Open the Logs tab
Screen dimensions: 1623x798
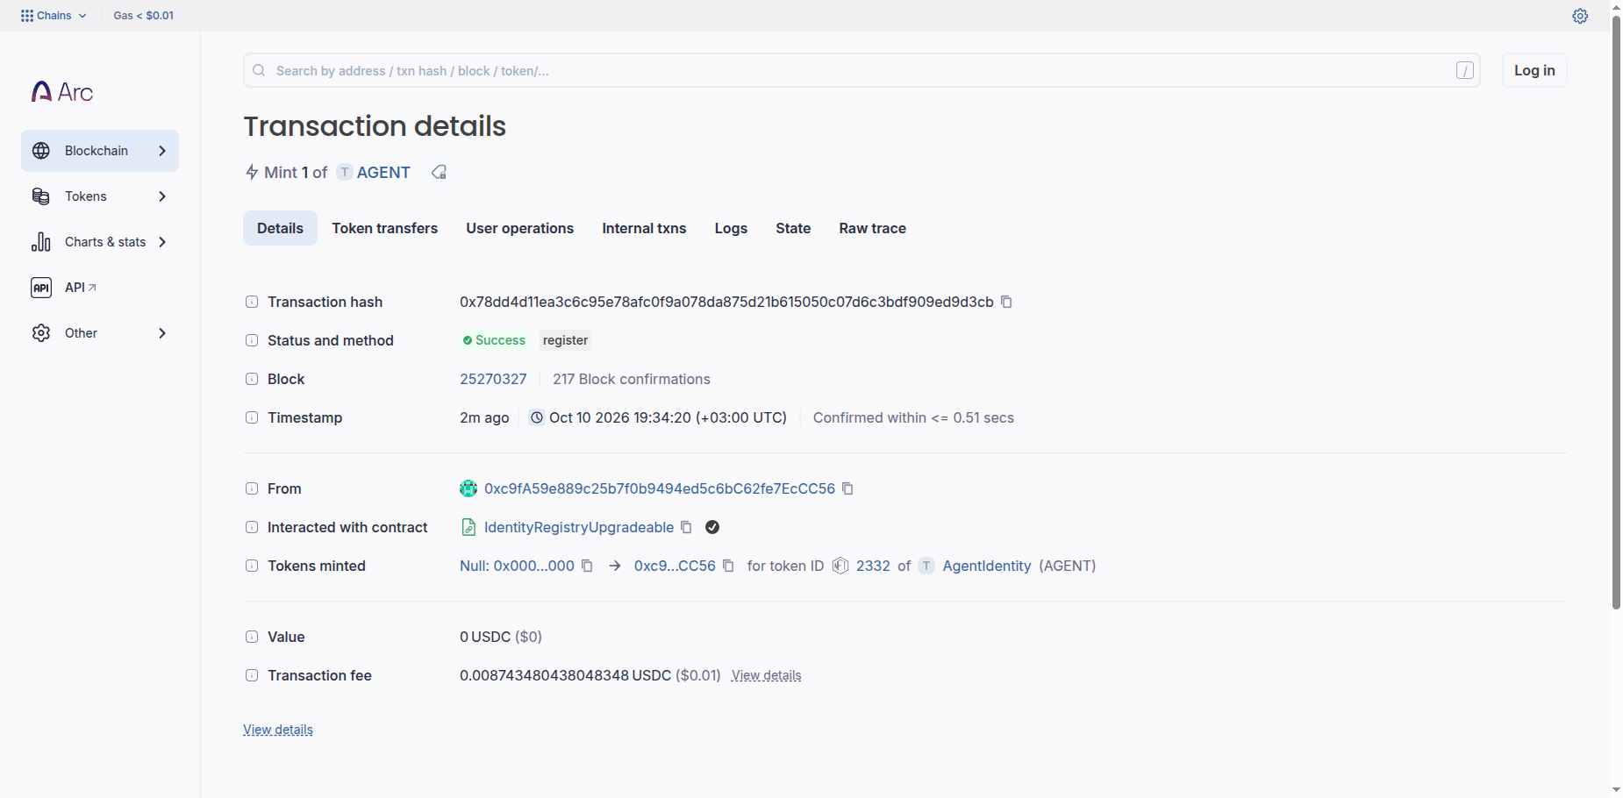tap(731, 228)
